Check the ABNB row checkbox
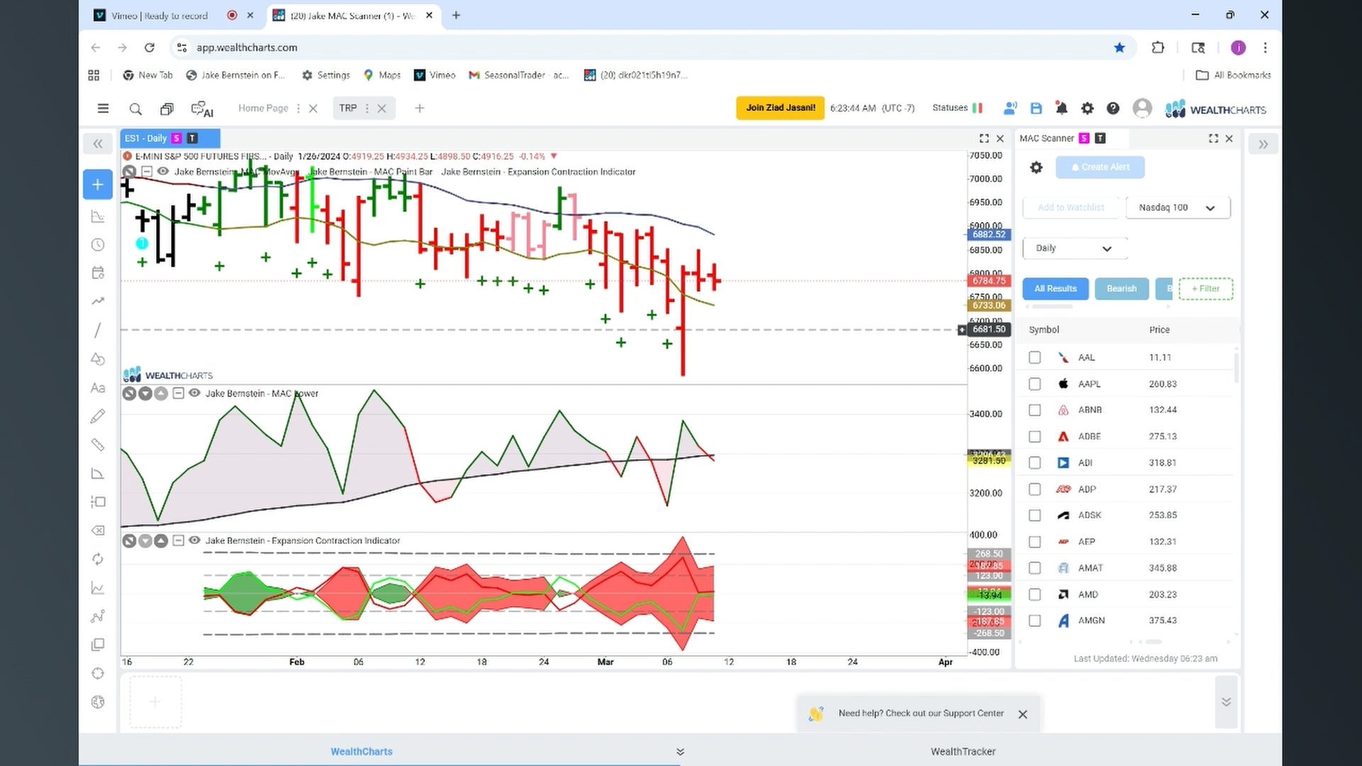The width and height of the screenshot is (1362, 766). coord(1035,410)
